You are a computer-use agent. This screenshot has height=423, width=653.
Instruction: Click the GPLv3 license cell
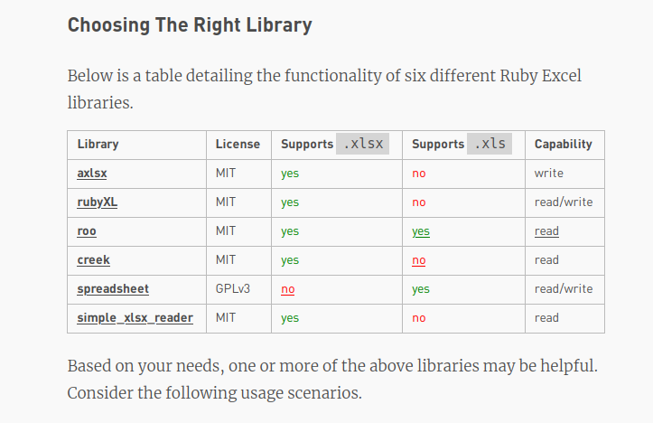(x=232, y=289)
